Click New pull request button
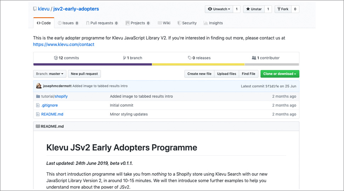Image resolution: width=344 pixels, height=191 pixels. pyautogui.click(x=84, y=74)
